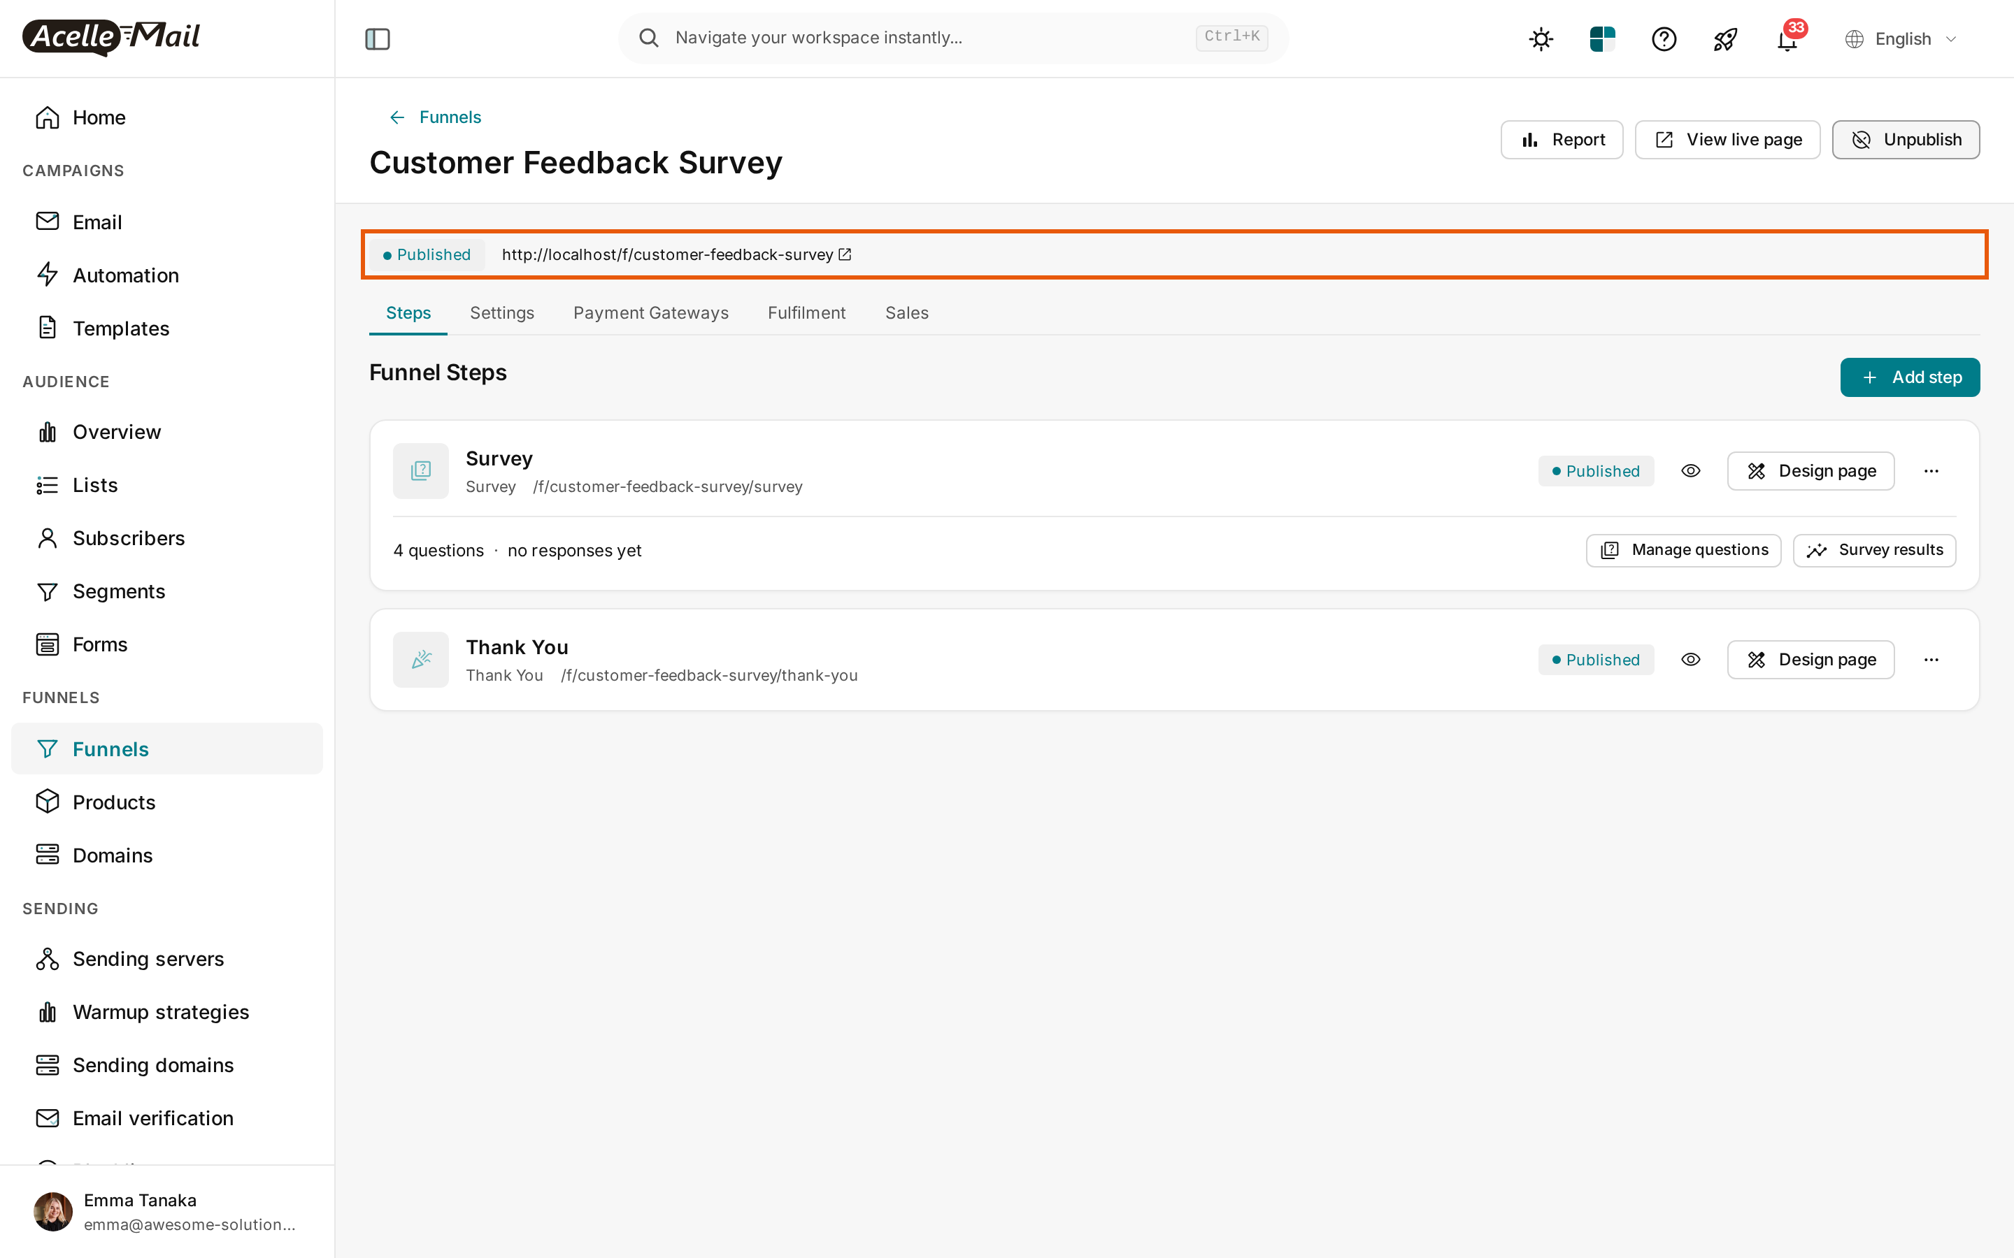The height and width of the screenshot is (1258, 2014).
Task: Add a new funnel step
Action: coord(1910,377)
